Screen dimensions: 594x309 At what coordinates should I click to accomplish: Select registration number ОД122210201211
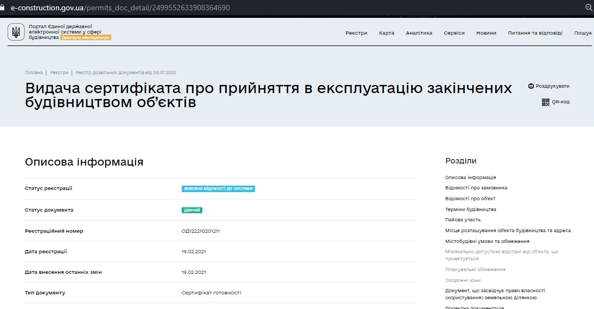point(200,231)
